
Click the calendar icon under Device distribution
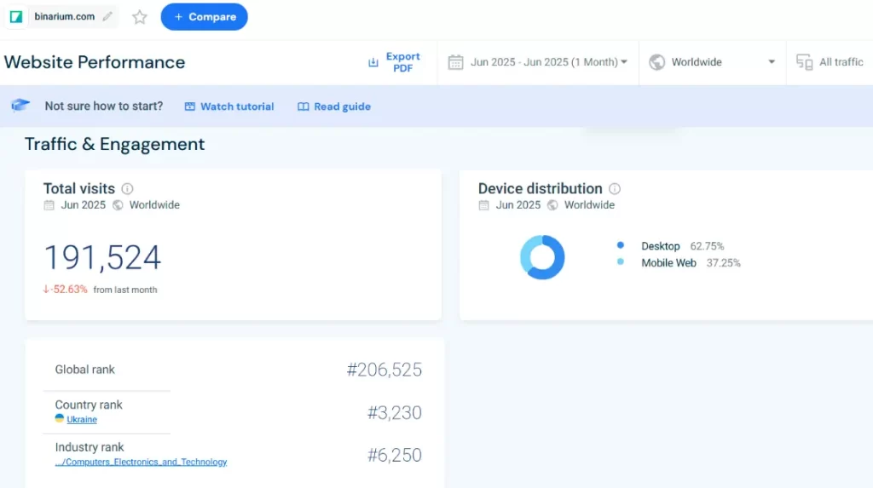(x=484, y=205)
